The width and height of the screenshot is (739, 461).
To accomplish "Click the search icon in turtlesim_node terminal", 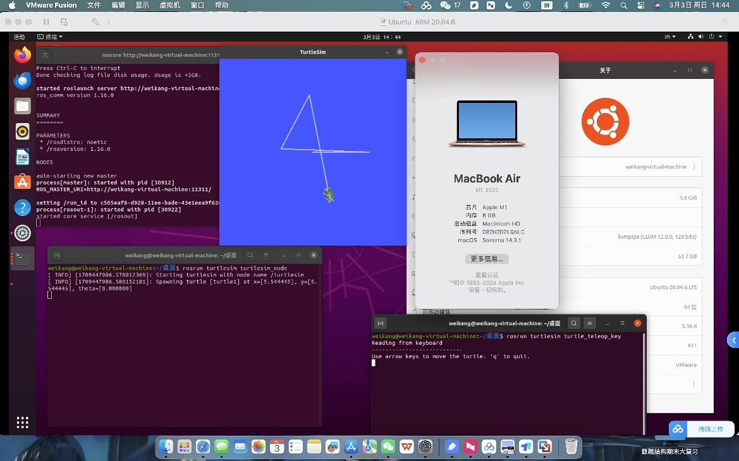I will [x=250, y=255].
